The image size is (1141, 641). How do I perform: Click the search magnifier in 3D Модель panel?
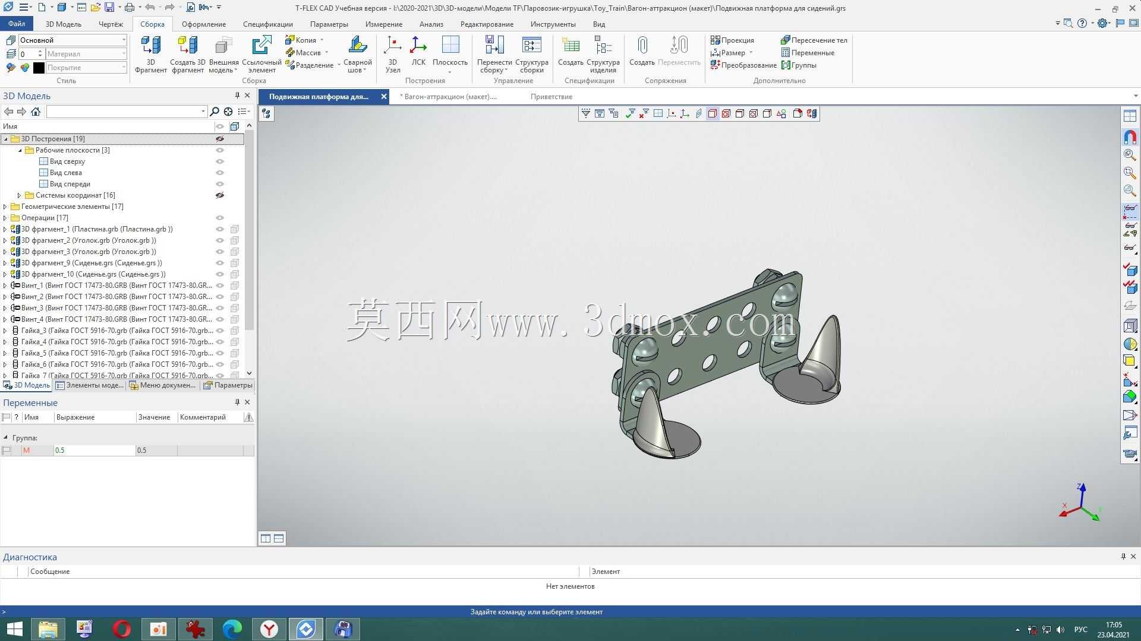click(215, 112)
